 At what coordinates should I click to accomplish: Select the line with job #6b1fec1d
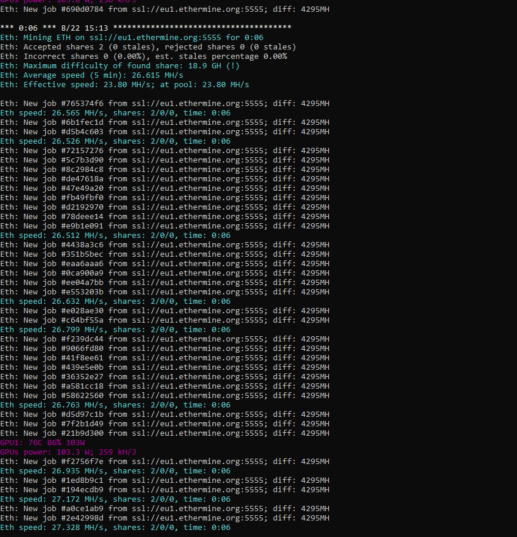165,122
